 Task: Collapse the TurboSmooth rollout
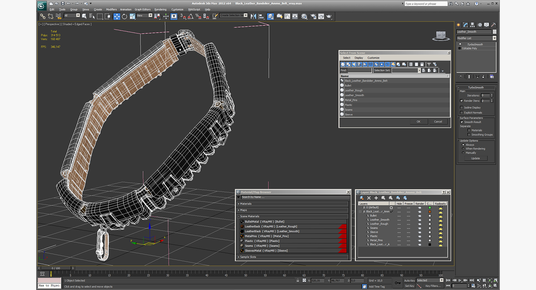point(476,87)
